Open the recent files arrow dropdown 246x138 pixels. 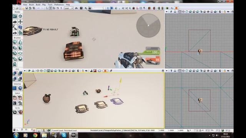(x=20, y=8)
